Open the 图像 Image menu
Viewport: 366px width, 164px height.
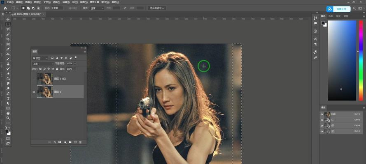coord(28,2)
